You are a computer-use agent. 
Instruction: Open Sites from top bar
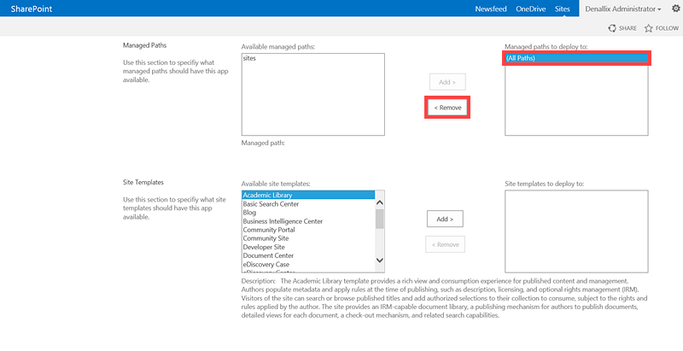563,9
